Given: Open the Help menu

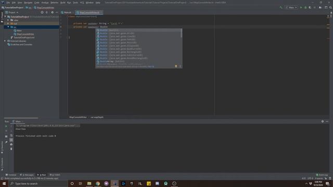Looking at the screenshot, I should pyautogui.click(x=98, y=3).
